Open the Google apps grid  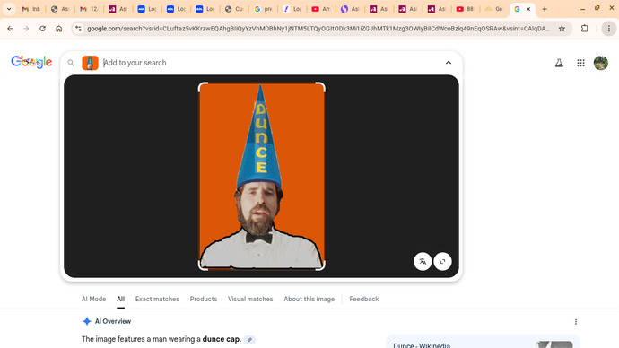tap(580, 63)
